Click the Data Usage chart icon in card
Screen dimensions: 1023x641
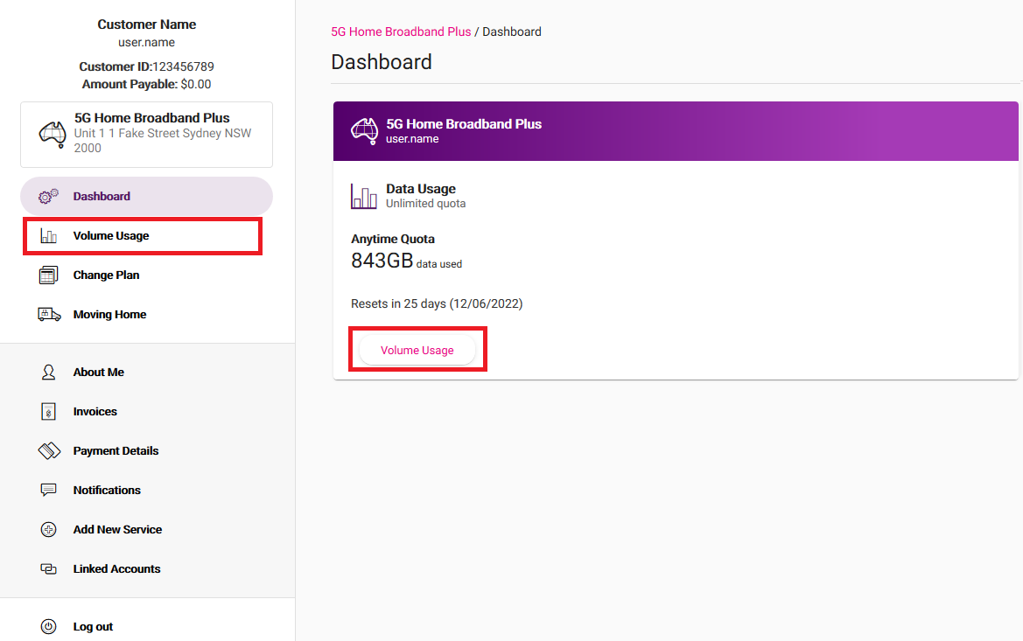(363, 196)
